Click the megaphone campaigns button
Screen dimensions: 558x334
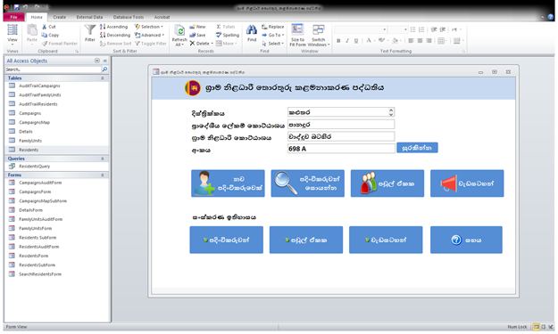tap(467, 183)
